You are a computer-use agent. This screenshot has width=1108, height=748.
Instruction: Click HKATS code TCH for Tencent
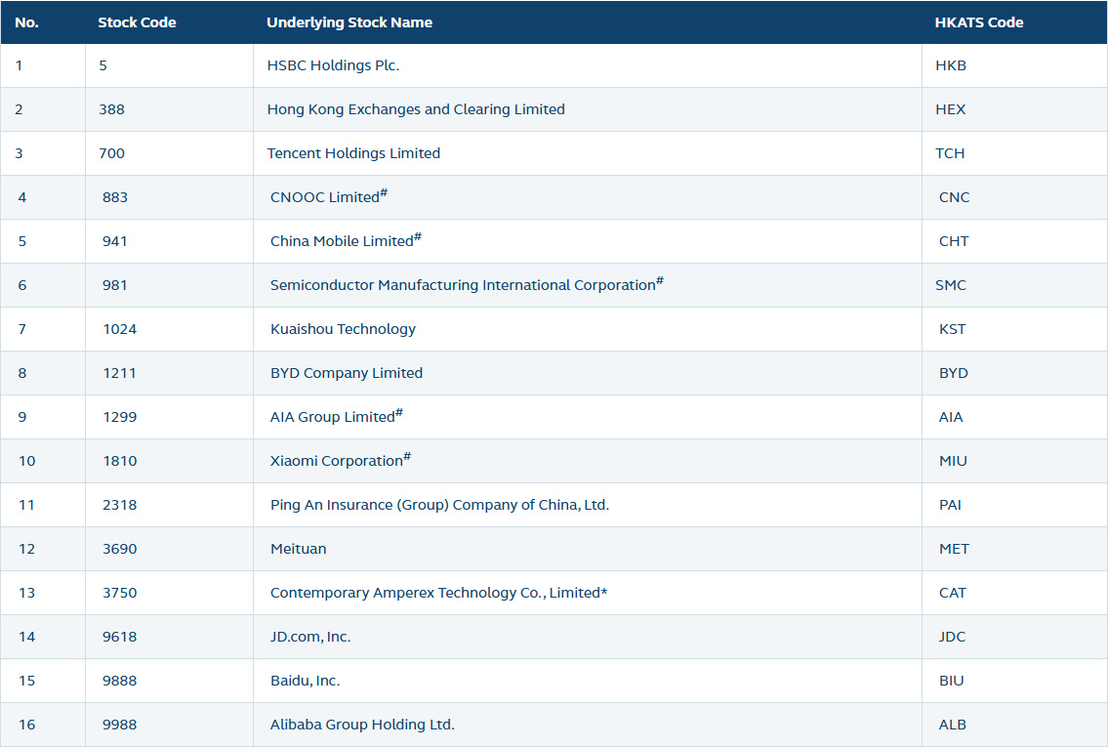point(950,153)
